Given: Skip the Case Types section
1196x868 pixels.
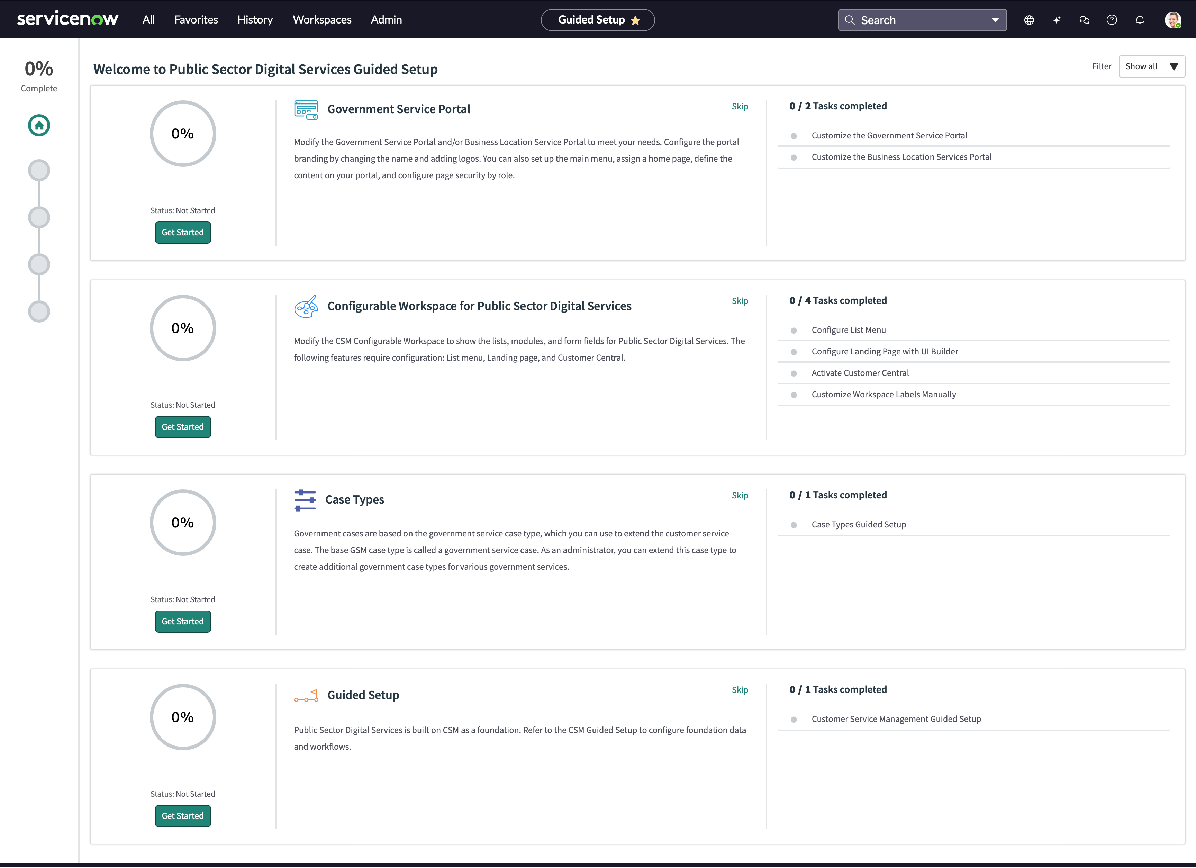Looking at the screenshot, I should click(740, 496).
